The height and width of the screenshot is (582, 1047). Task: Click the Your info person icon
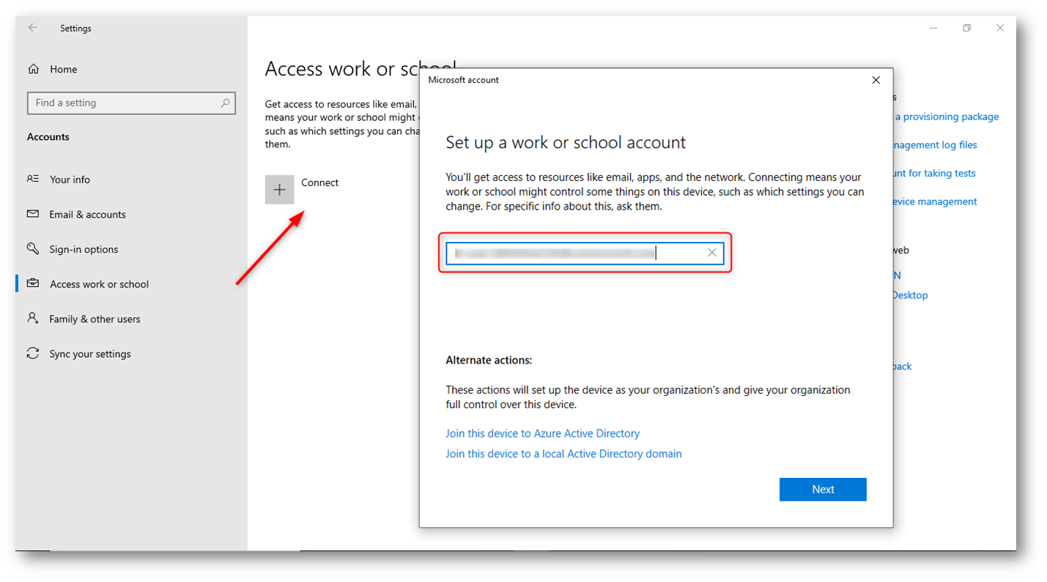[33, 179]
